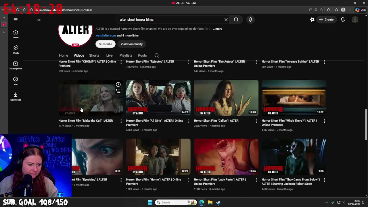The image size is (368, 207).
Task: Focus the YouTube search input field
Action: point(170,20)
